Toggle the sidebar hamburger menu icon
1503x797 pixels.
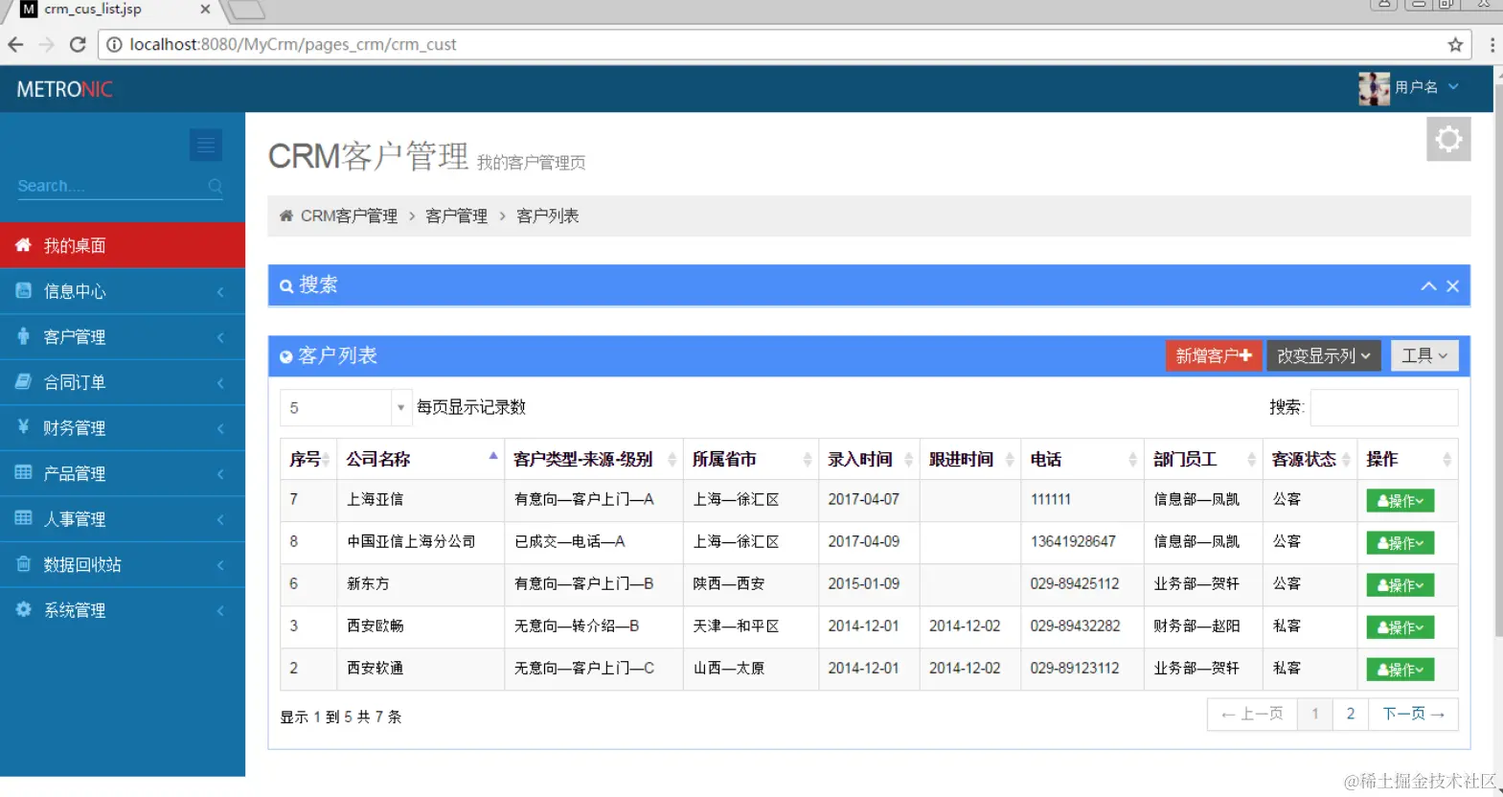[206, 145]
